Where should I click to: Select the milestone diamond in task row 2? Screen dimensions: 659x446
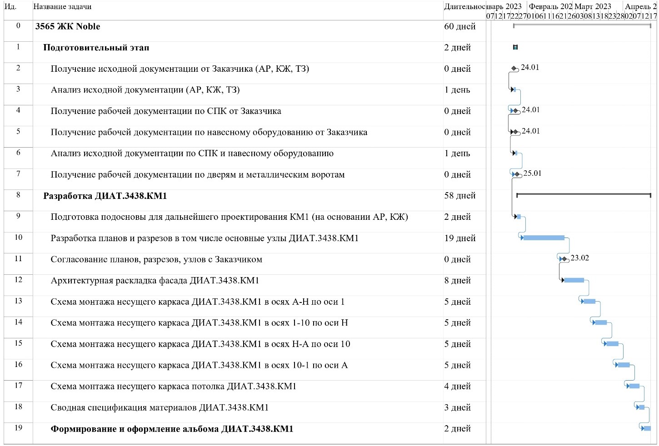coord(514,69)
